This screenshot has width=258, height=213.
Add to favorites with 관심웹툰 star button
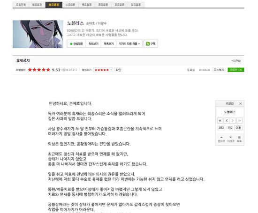(x=76, y=44)
